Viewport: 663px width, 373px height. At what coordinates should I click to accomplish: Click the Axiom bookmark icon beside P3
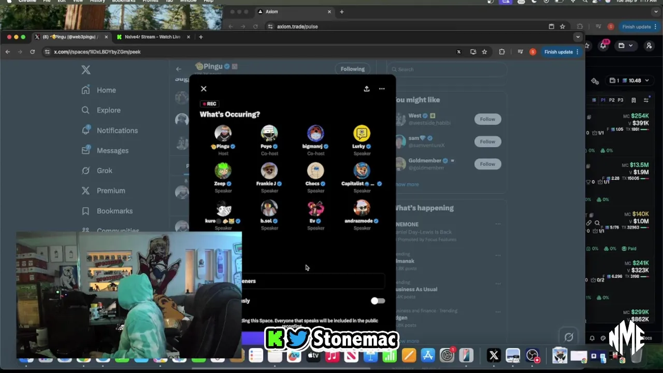point(633,100)
